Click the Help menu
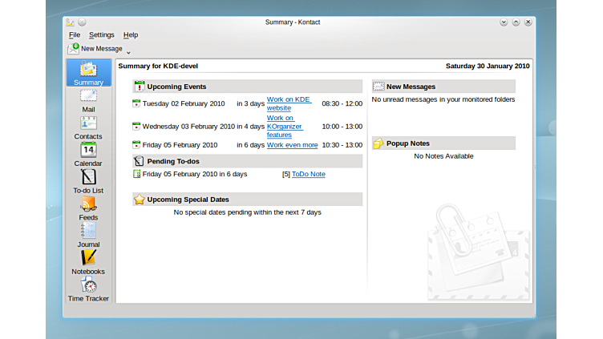 131,35
